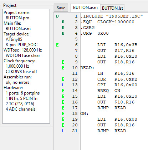Image resolution: width=148 pixels, height=150 pixels.
Task: Click the L marker on line 13
Action: tap(63, 85)
